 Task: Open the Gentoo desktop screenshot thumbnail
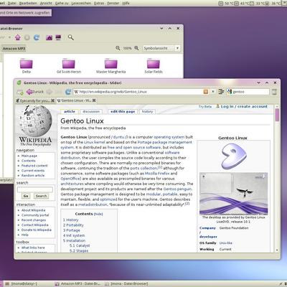[x=234, y=194]
